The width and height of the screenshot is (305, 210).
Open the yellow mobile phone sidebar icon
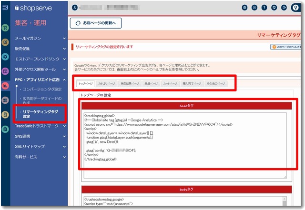[5, 115]
